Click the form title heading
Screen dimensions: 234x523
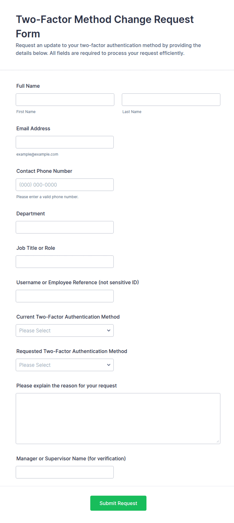[x=105, y=26]
